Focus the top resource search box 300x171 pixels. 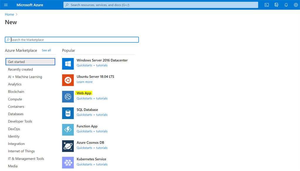(161, 5)
